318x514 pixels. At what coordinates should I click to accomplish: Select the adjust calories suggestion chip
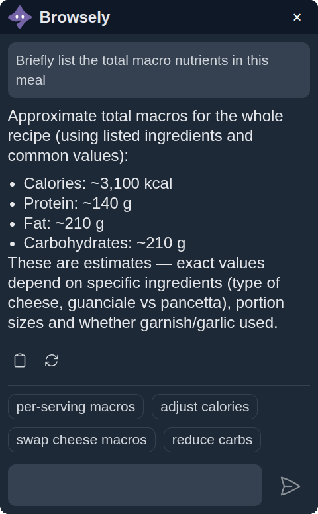[205, 407]
